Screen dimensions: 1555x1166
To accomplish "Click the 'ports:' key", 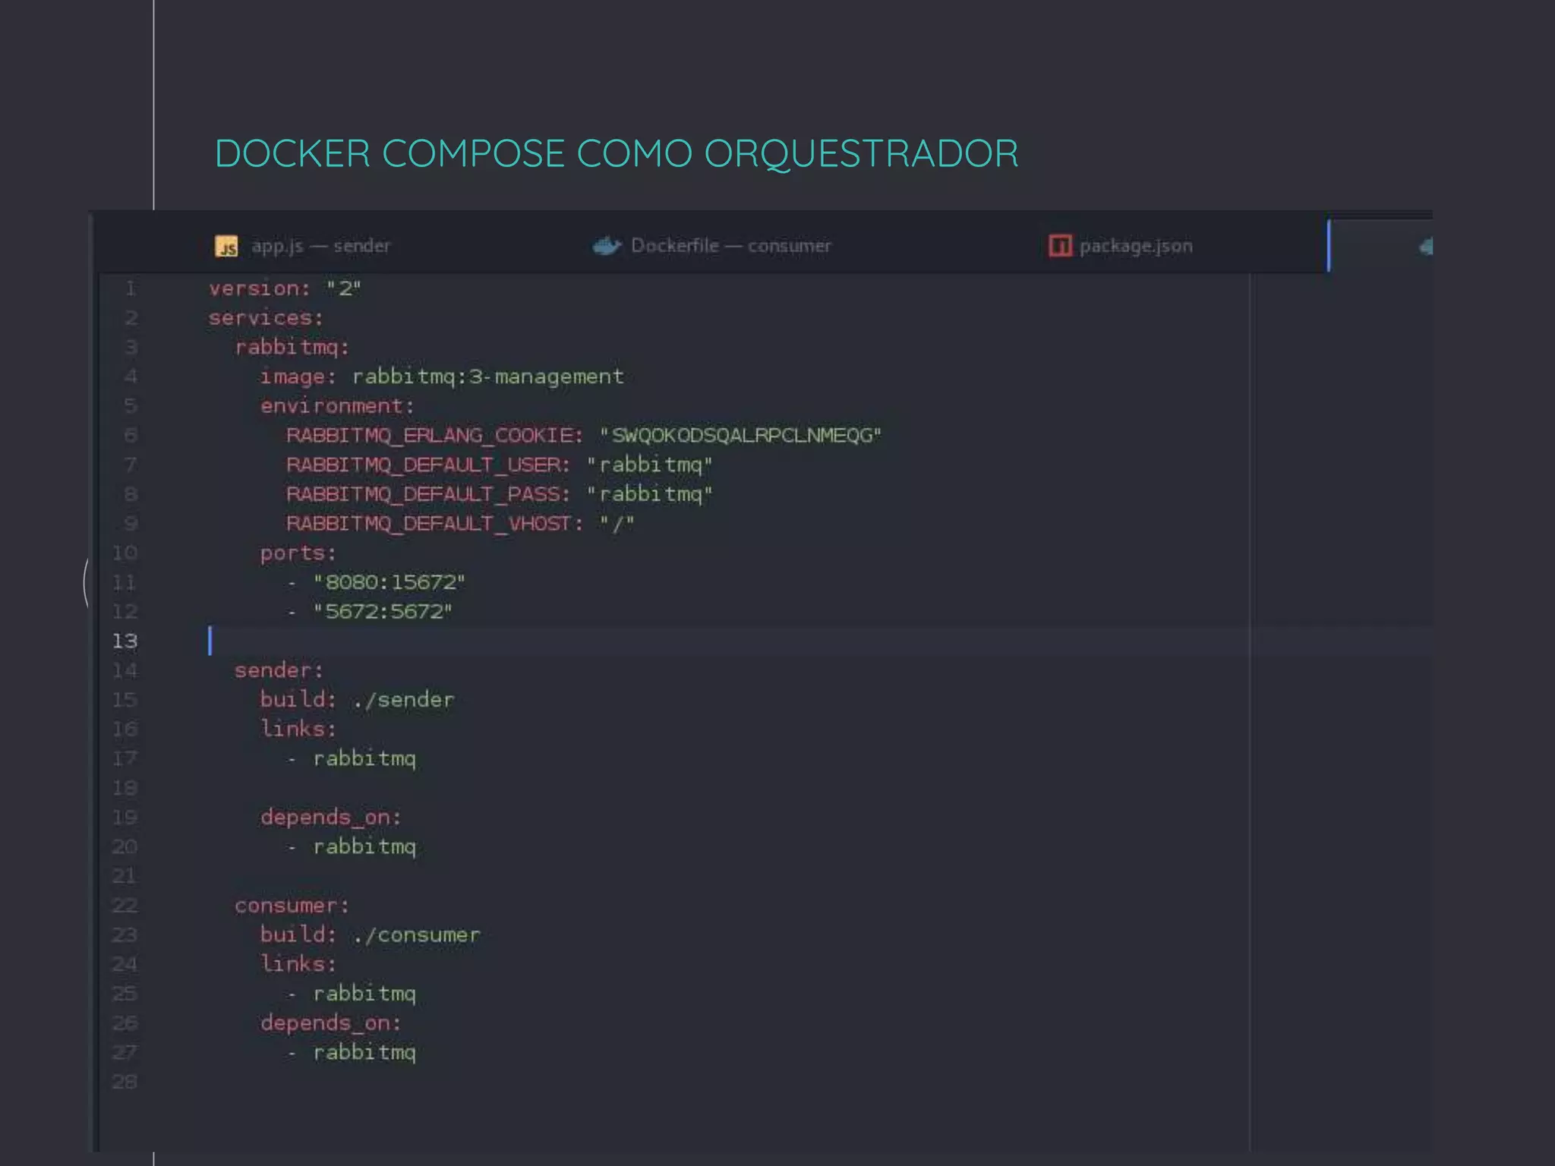I will coord(298,553).
